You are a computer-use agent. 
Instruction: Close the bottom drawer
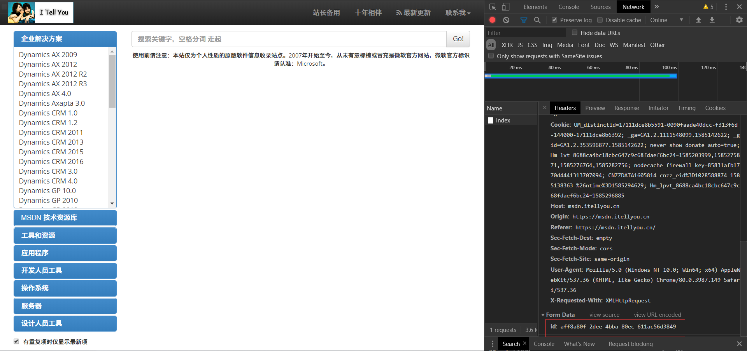point(739,344)
